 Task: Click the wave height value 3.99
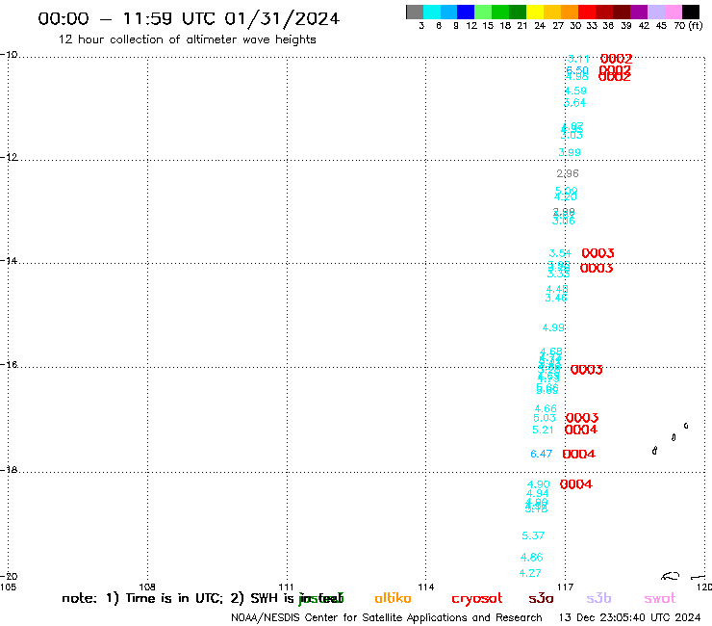click(x=570, y=152)
